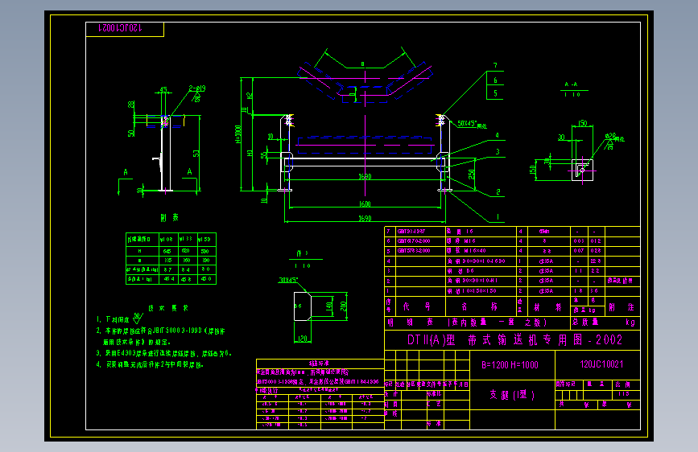Image resolution: width=698 pixels, height=452 pixels.
Task: Select the item balloon number 1
Action: point(498,217)
